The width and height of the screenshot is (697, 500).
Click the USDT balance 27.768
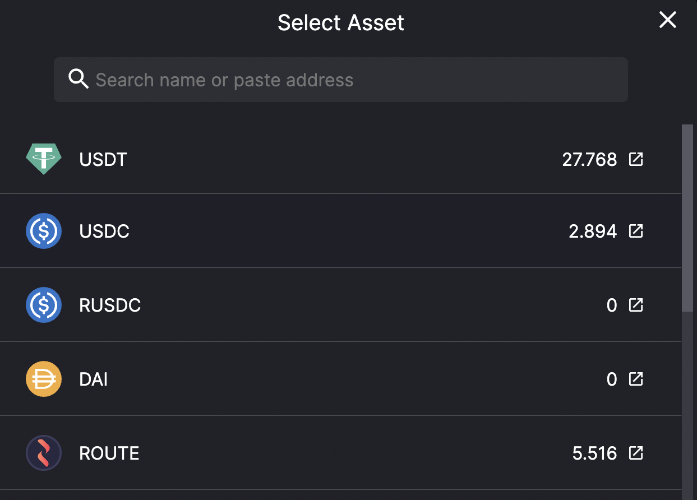click(x=589, y=160)
